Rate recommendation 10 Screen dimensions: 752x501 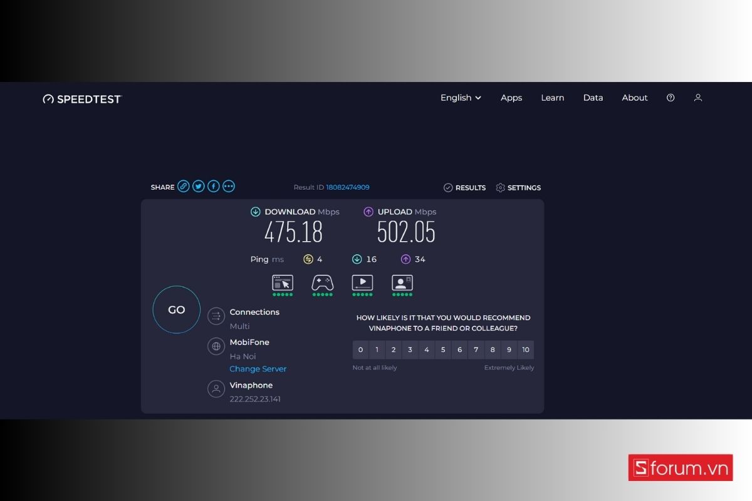(526, 350)
